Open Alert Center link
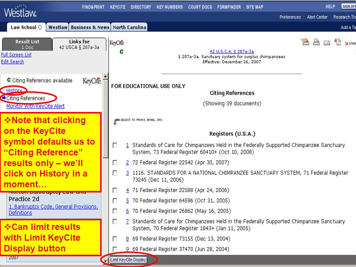The width and height of the screenshot is (356, 267). pyautogui.click(x=317, y=17)
